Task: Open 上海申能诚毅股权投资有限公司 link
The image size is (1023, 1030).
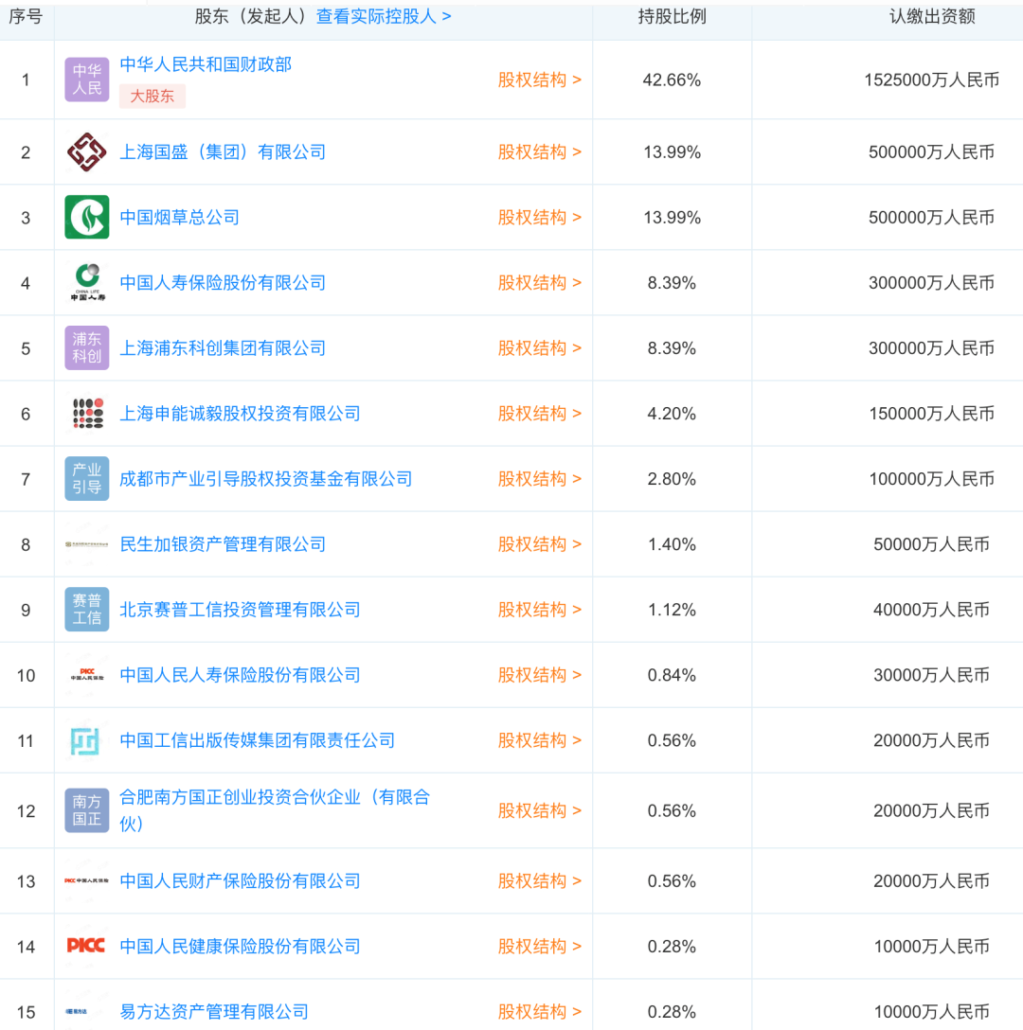Action: pyautogui.click(x=240, y=413)
